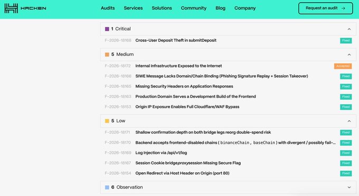Open Origin IP Exposure Enables Cloudflare/WAF Bypass

click(x=187, y=106)
